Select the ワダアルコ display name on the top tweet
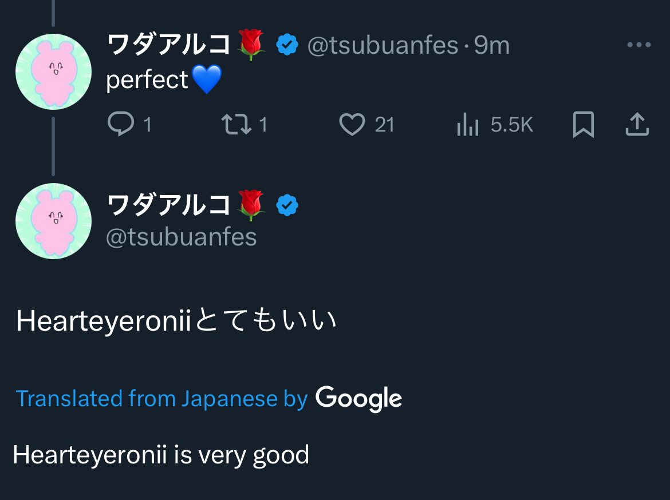This screenshot has width=670, height=500. [168, 45]
